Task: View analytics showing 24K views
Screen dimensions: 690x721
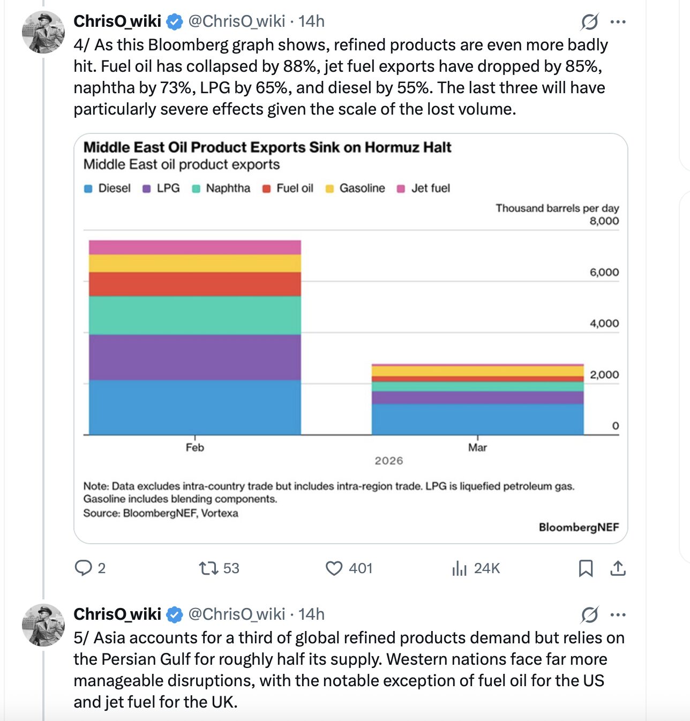Action: pos(460,568)
